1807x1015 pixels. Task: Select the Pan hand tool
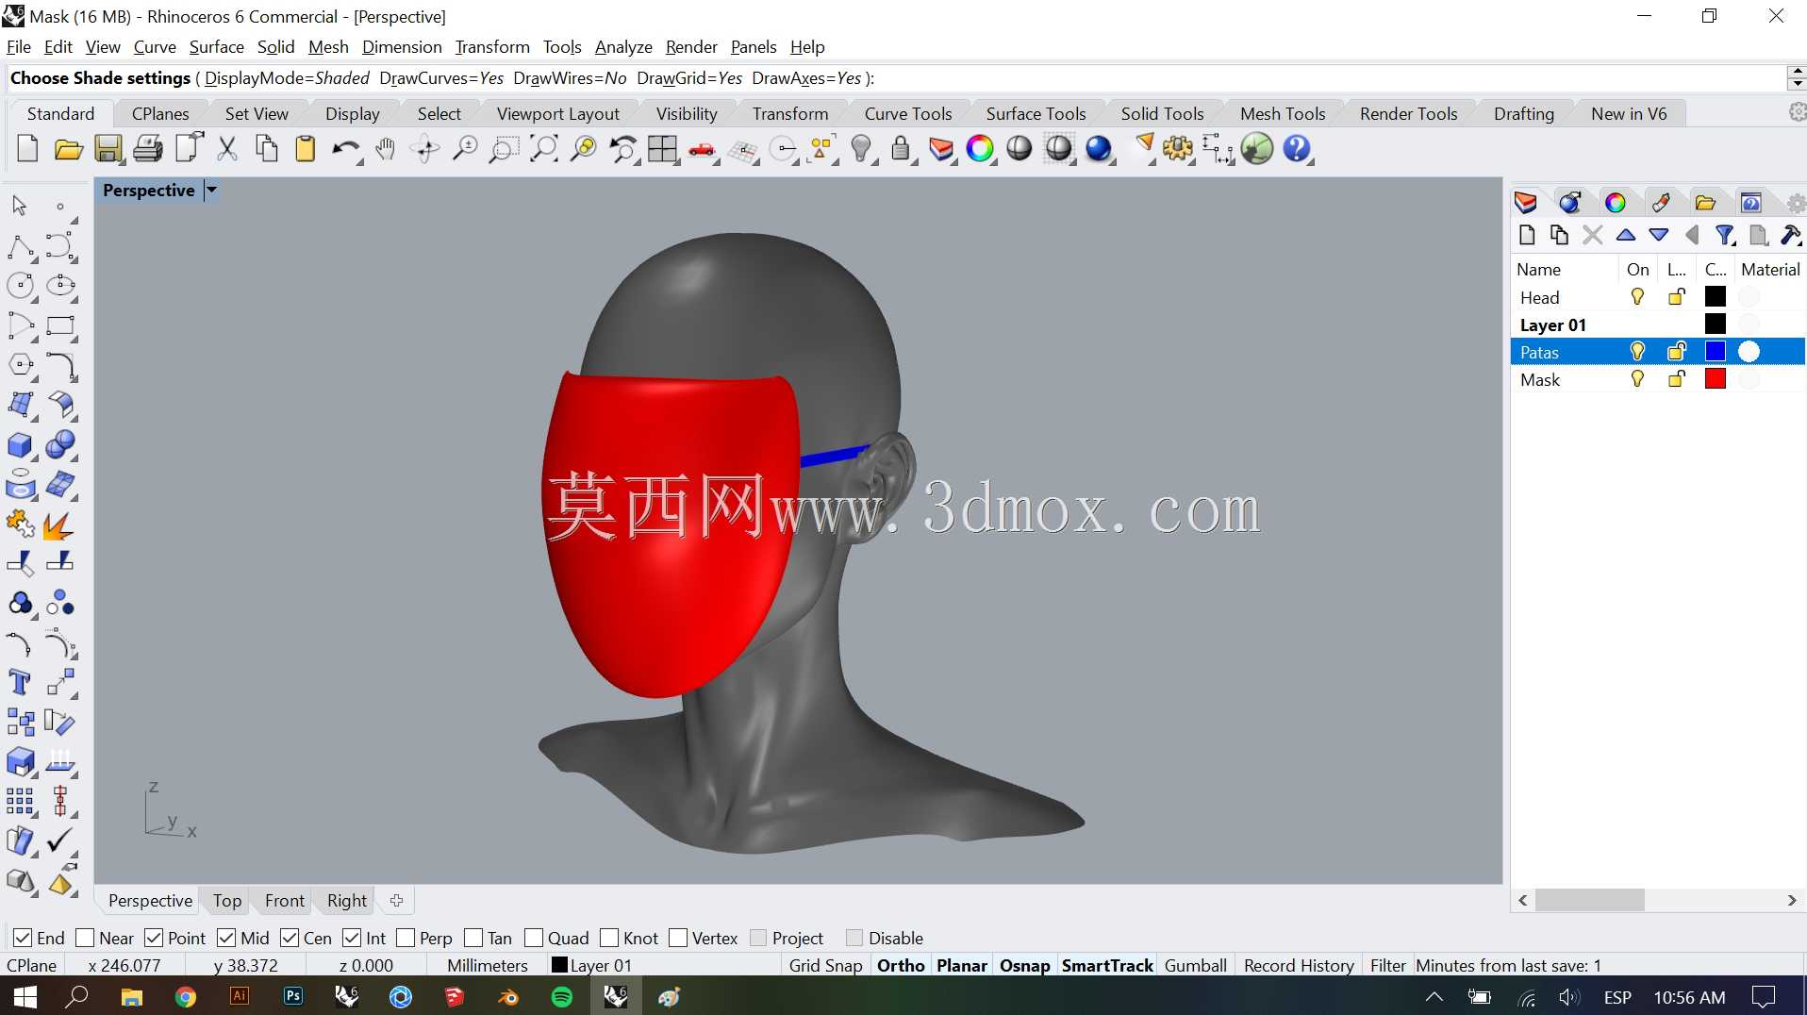click(x=385, y=149)
